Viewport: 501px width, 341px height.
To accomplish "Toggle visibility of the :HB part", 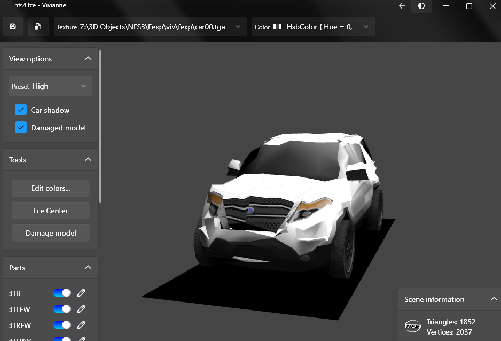I will tap(62, 293).
